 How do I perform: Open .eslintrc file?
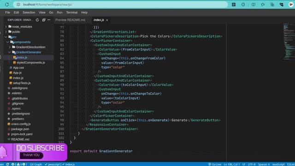pos(17,93)
